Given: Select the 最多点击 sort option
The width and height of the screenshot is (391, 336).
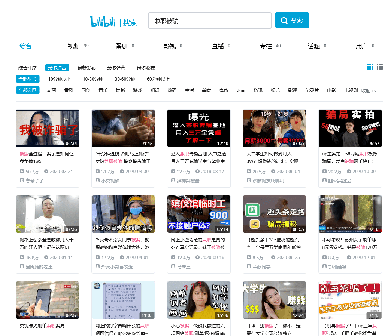Looking at the screenshot, I should [57, 68].
